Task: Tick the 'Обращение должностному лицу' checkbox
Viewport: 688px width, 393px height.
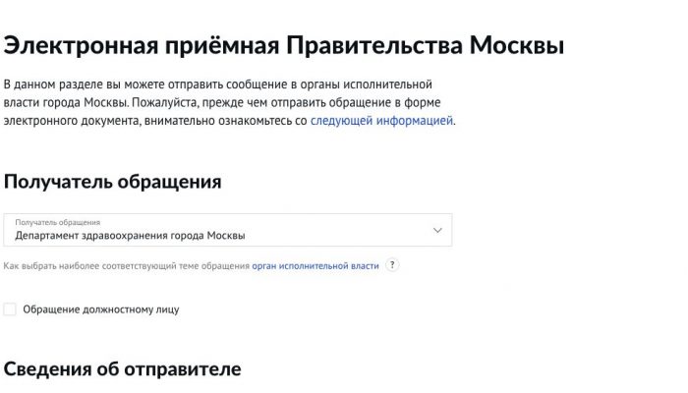Action: [x=10, y=309]
